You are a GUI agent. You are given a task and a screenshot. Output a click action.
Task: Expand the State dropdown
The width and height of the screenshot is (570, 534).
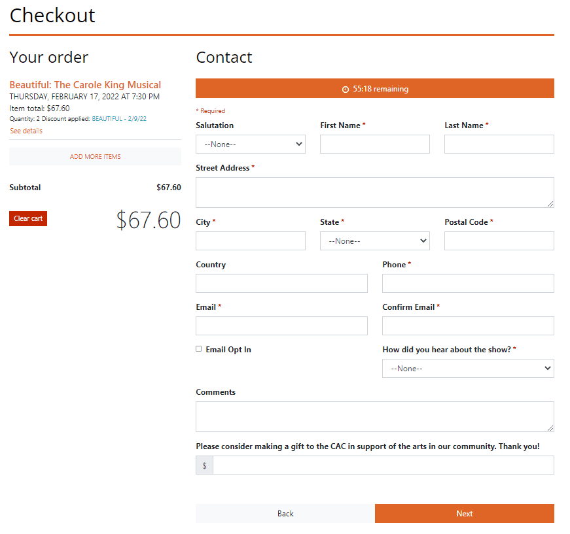[x=375, y=241]
